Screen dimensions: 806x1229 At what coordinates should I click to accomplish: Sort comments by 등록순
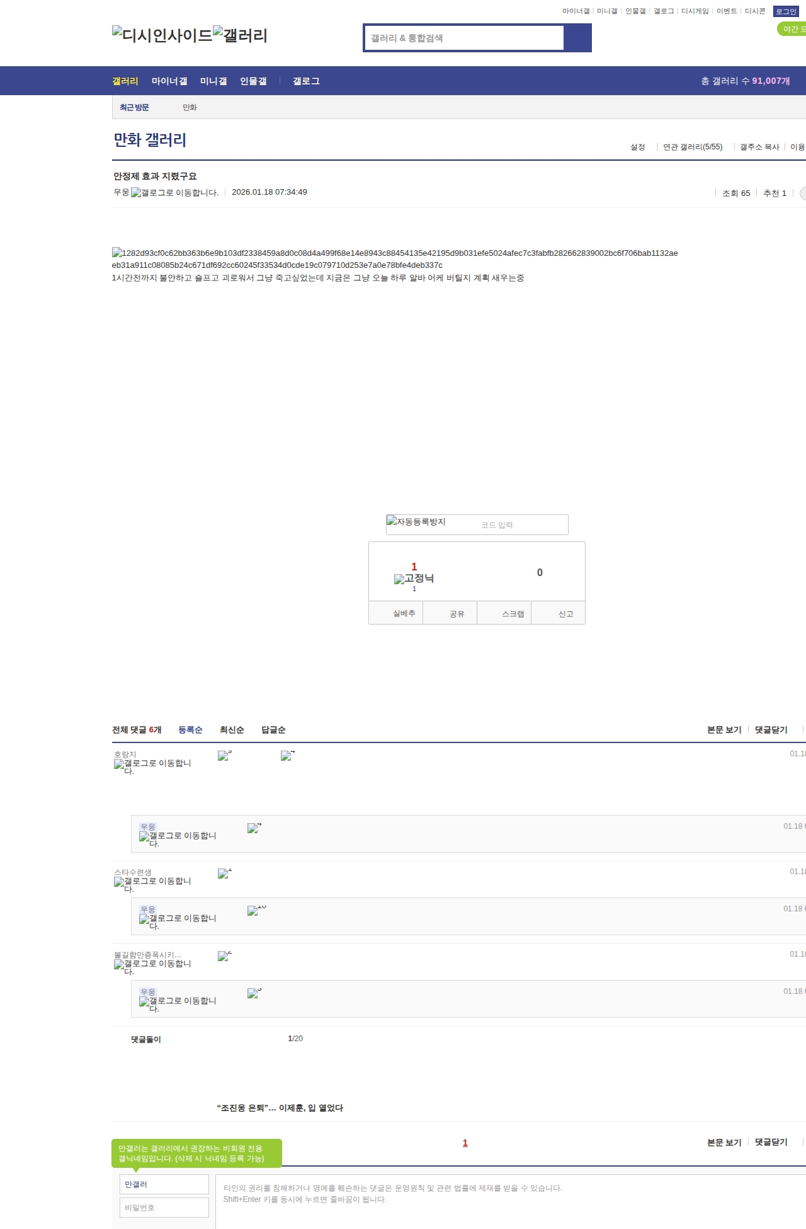pos(190,730)
